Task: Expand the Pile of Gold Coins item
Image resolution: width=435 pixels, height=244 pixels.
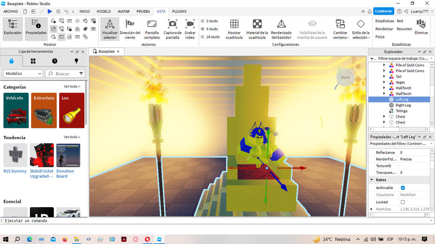Action: click(384, 65)
